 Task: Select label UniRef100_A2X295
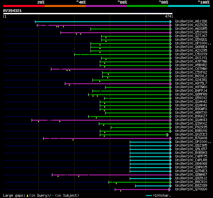191,51
